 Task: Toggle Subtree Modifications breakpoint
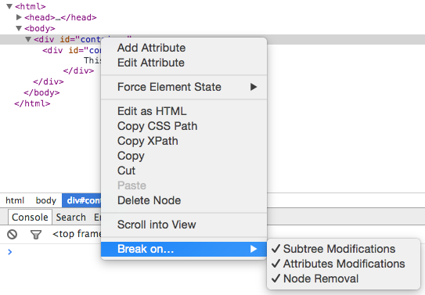coord(344,249)
